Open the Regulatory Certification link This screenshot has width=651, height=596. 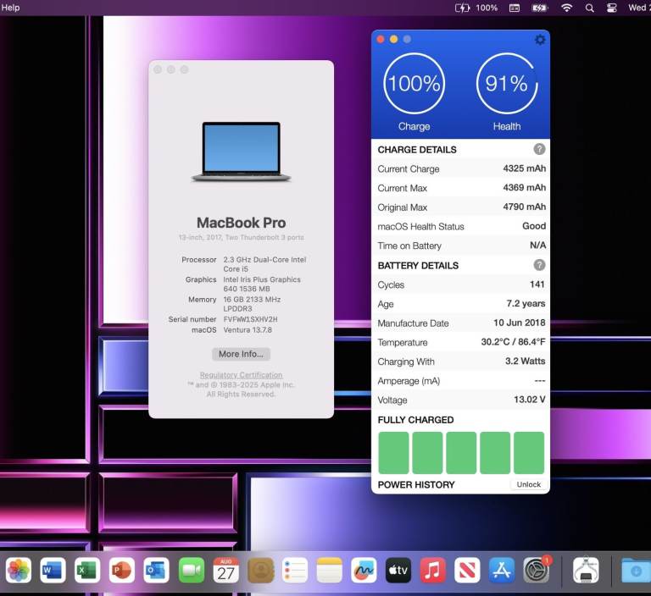[241, 375]
